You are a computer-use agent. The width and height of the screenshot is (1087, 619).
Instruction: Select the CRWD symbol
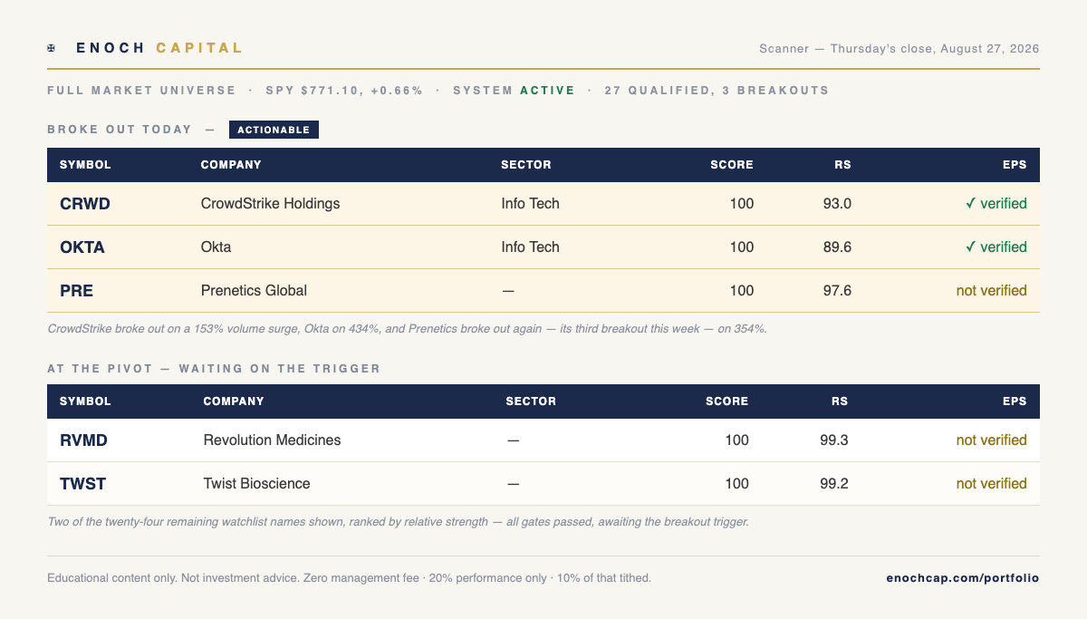click(x=85, y=204)
